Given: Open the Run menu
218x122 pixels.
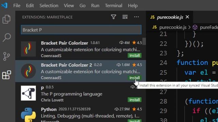Looking at the screenshot, I should 95,5.
